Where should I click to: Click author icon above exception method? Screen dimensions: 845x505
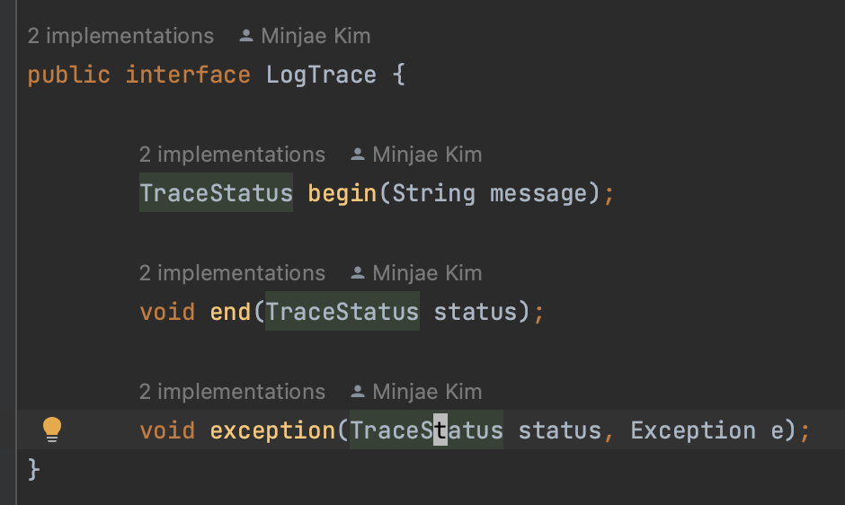coord(357,392)
